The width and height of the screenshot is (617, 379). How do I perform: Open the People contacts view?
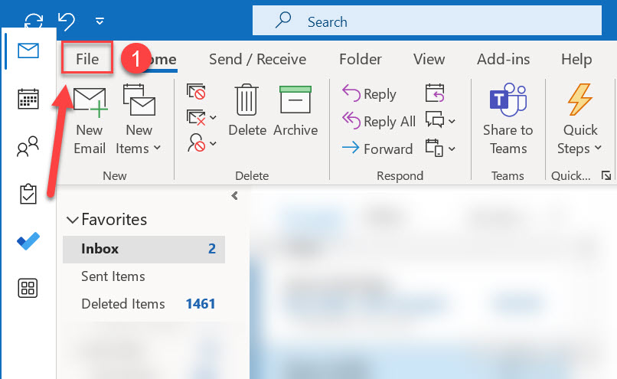tap(28, 146)
